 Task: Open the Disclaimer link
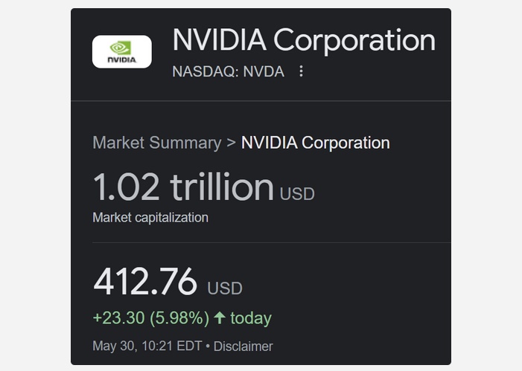[x=243, y=346]
